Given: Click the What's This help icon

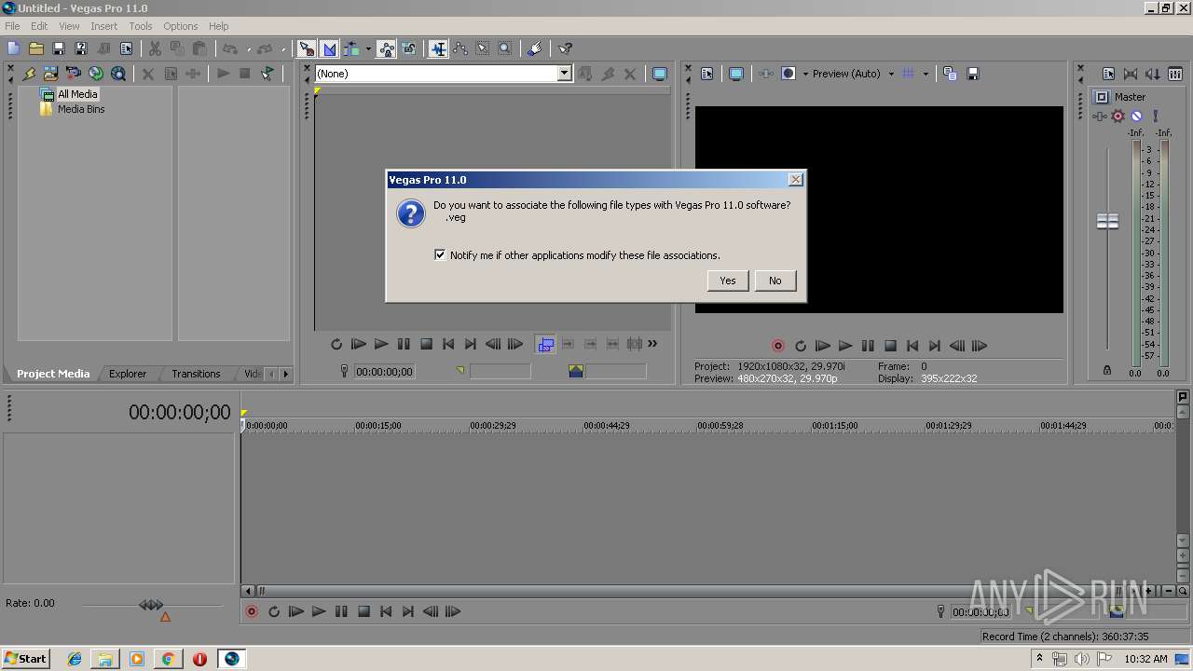Looking at the screenshot, I should tap(565, 48).
